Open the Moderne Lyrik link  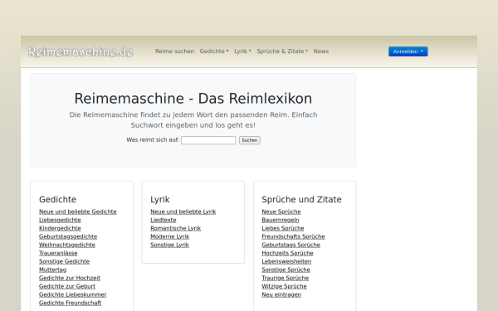169,236
